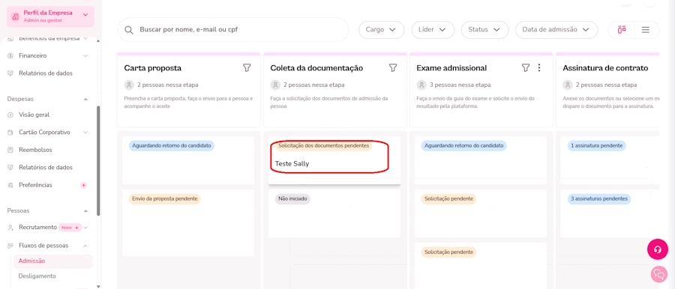Click the Reembolsos receipt icon

pyautogui.click(x=10, y=150)
